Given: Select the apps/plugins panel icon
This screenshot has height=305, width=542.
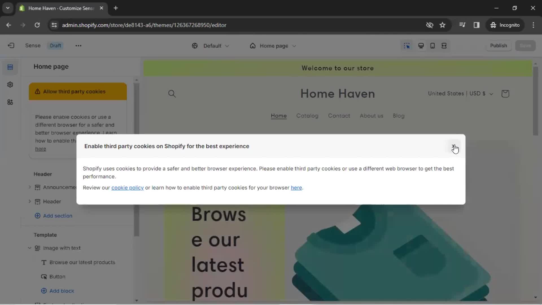Looking at the screenshot, I should pyautogui.click(x=10, y=103).
